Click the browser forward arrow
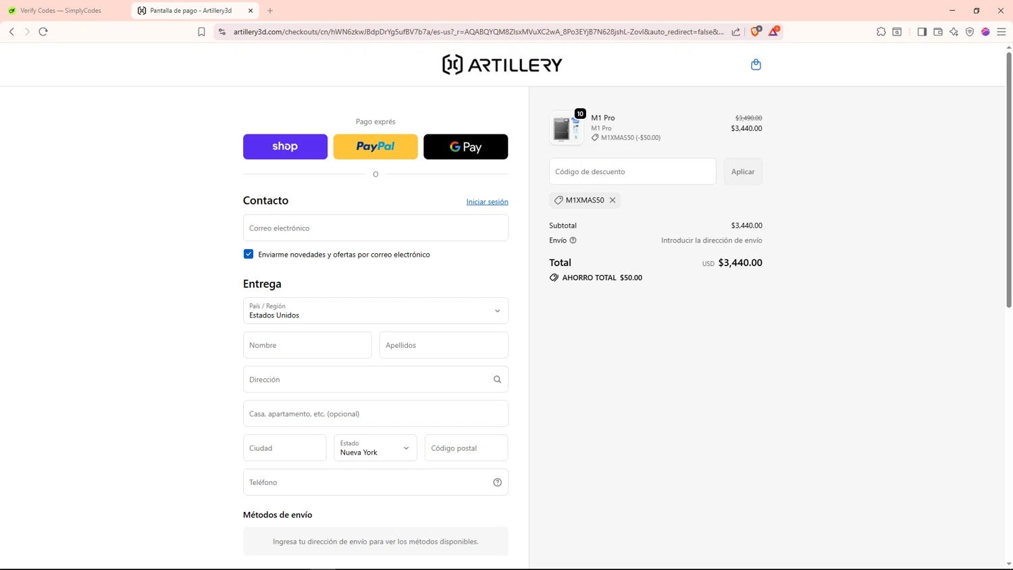Screen dimensions: 1013x570 pyautogui.click(x=27, y=32)
